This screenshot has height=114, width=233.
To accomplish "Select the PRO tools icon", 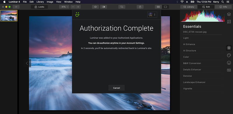I will point(229,70).
